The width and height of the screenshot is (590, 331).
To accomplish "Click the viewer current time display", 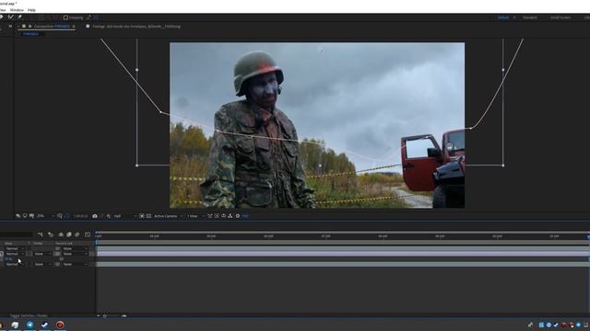I will 80,216.
